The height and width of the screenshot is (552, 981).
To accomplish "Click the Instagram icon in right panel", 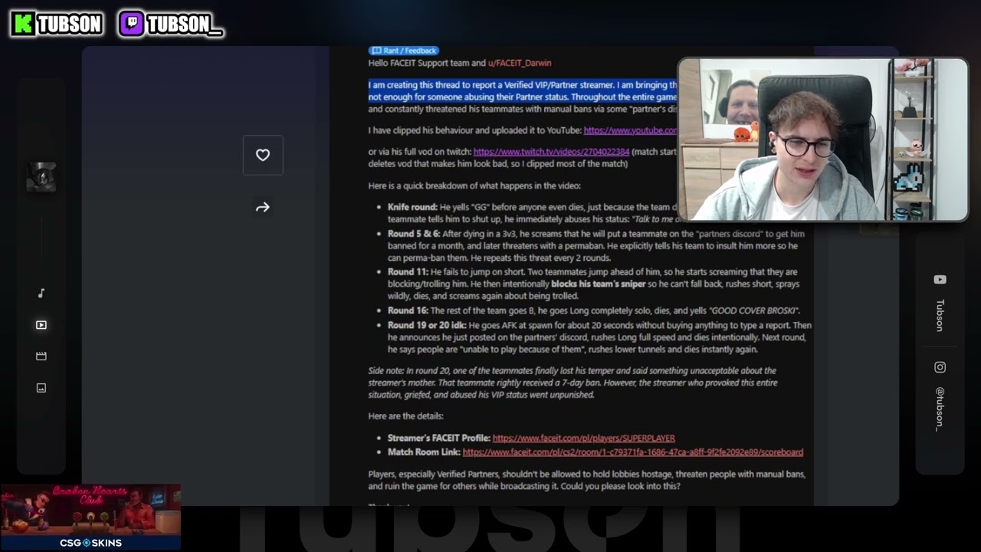I will click(940, 367).
